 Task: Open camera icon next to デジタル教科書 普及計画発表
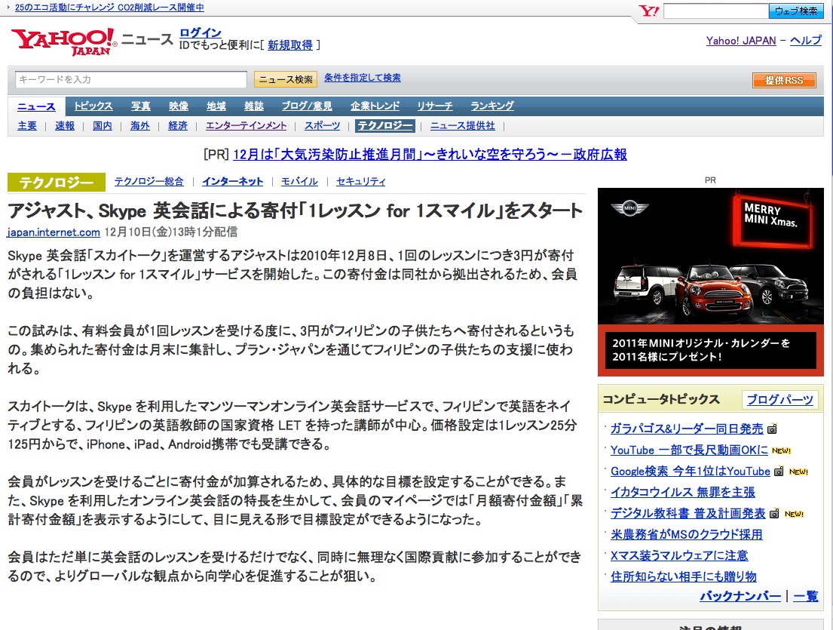pos(774,514)
